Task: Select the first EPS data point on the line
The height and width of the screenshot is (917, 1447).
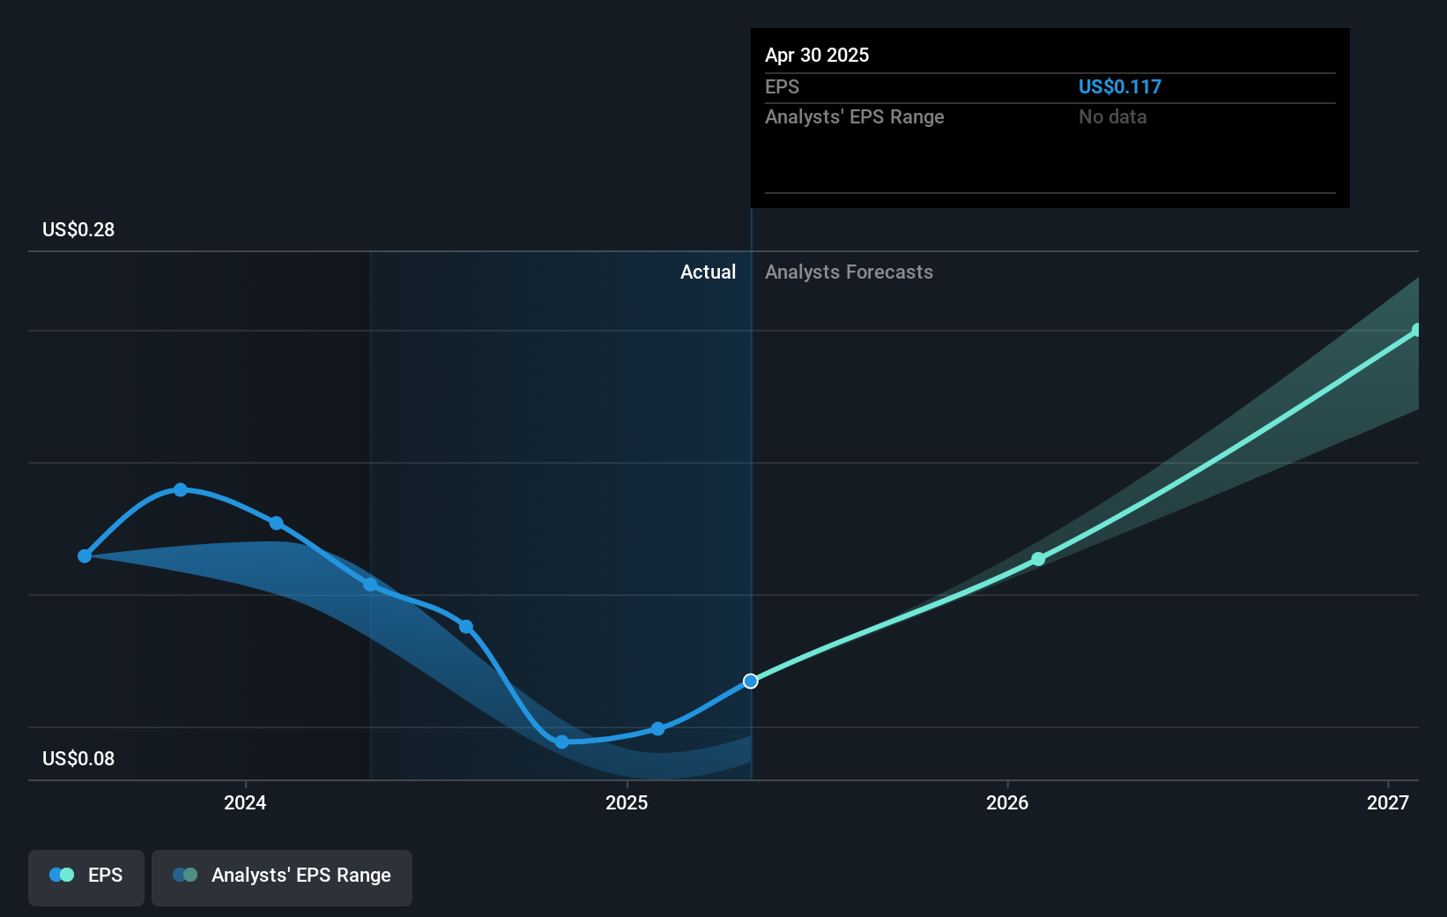Action: [85, 555]
